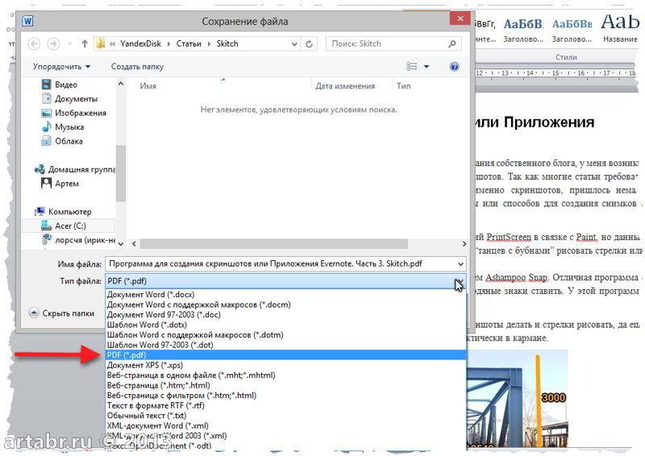Screen dimensions: 645x456
Task: Choose XML-документ Word (*.xml) file type
Action: click(x=285, y=425)
